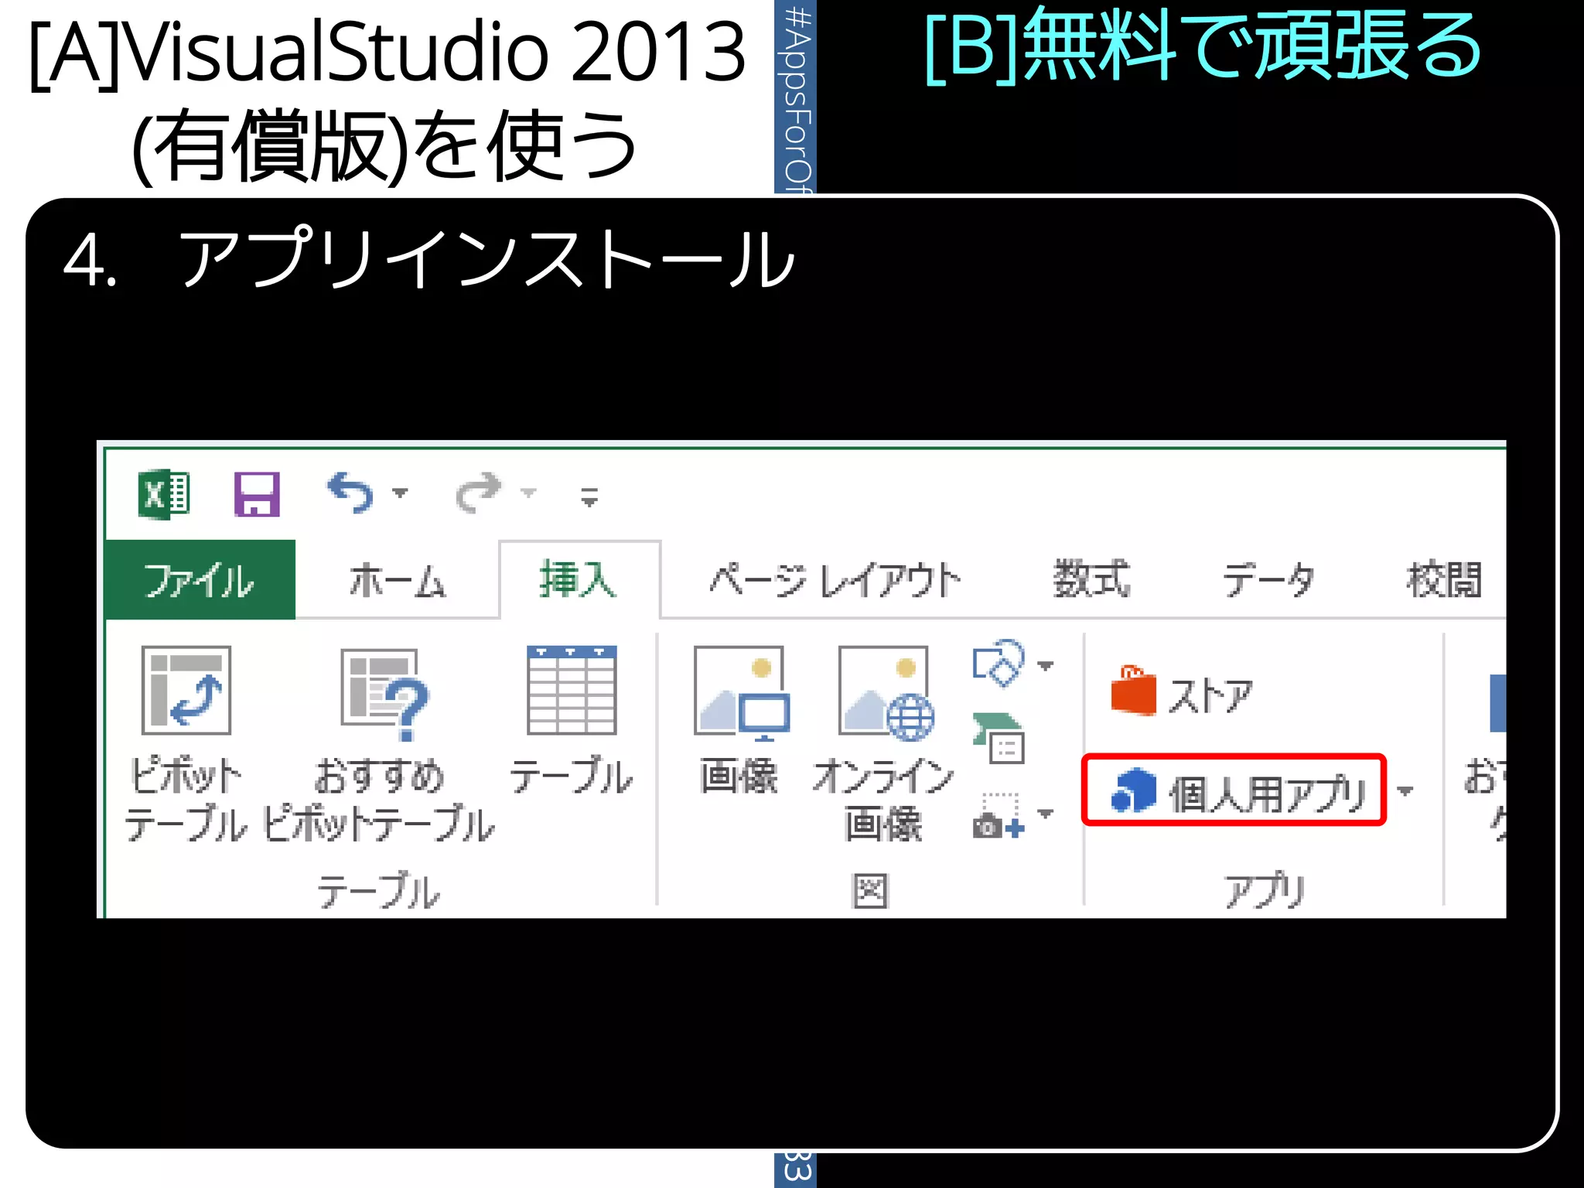
Task: Insert a ピボットテーブル
Action: [x=186, y=744]
